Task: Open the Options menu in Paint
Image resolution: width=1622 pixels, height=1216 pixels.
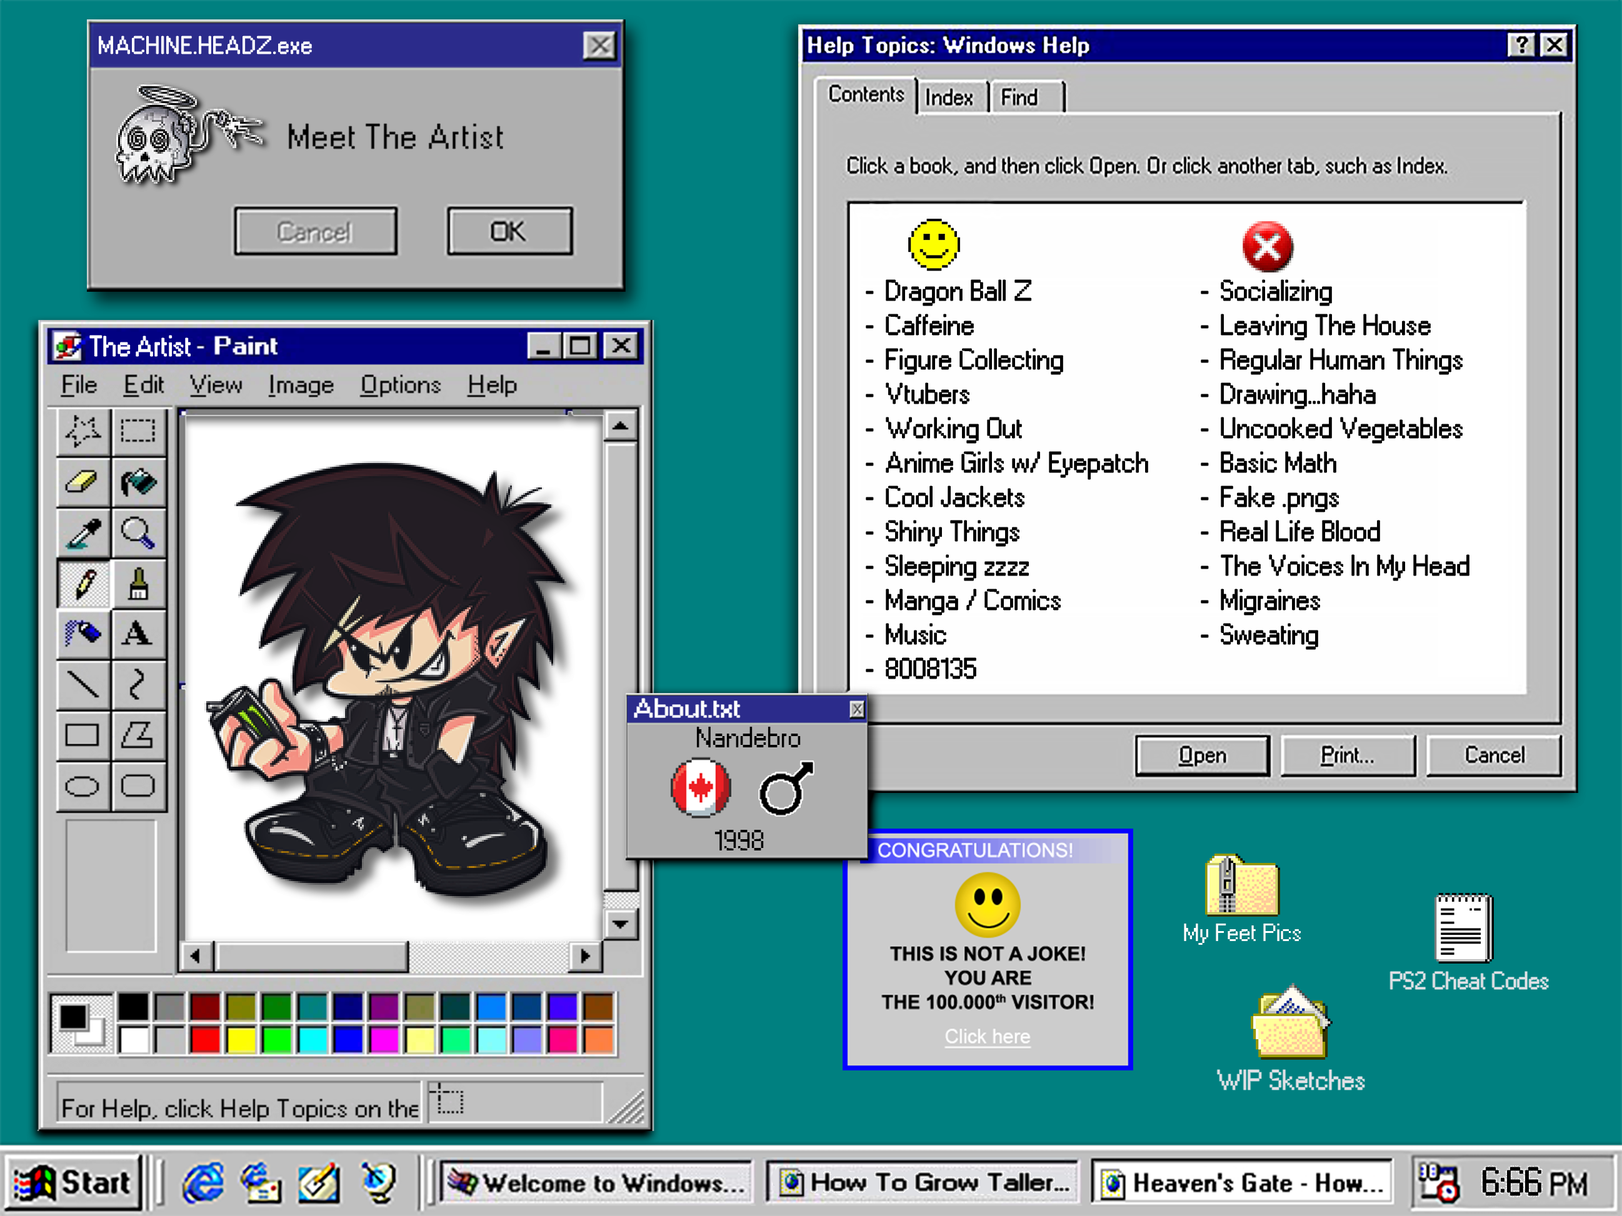Action: tap(401, 385)
